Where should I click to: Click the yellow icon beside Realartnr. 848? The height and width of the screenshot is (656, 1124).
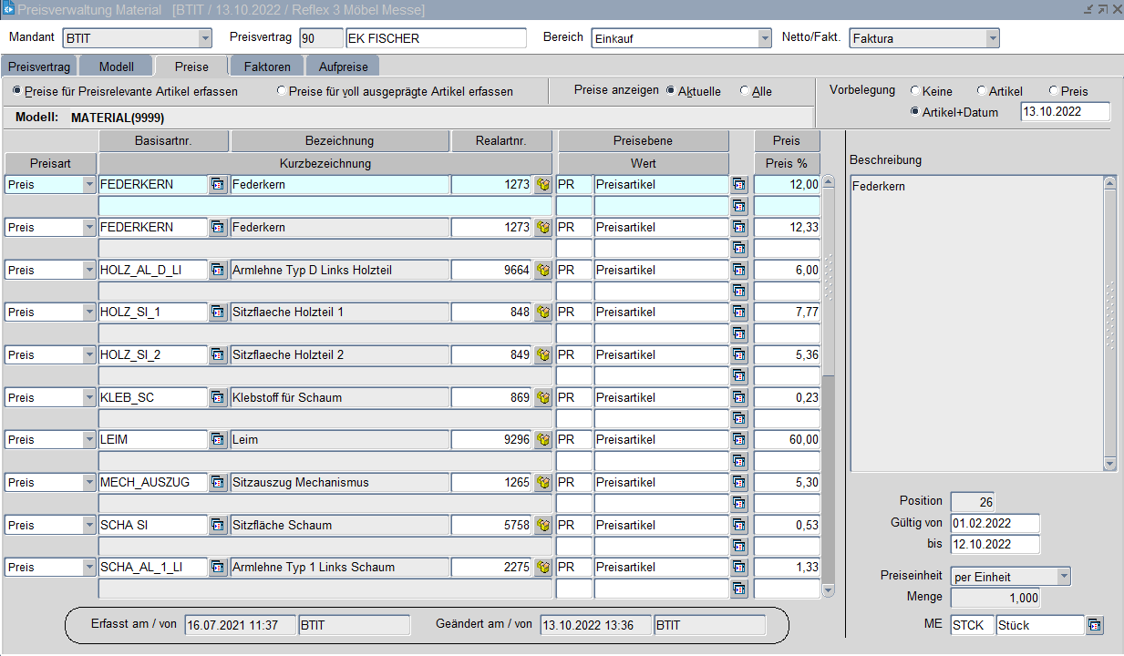[543, 313]
